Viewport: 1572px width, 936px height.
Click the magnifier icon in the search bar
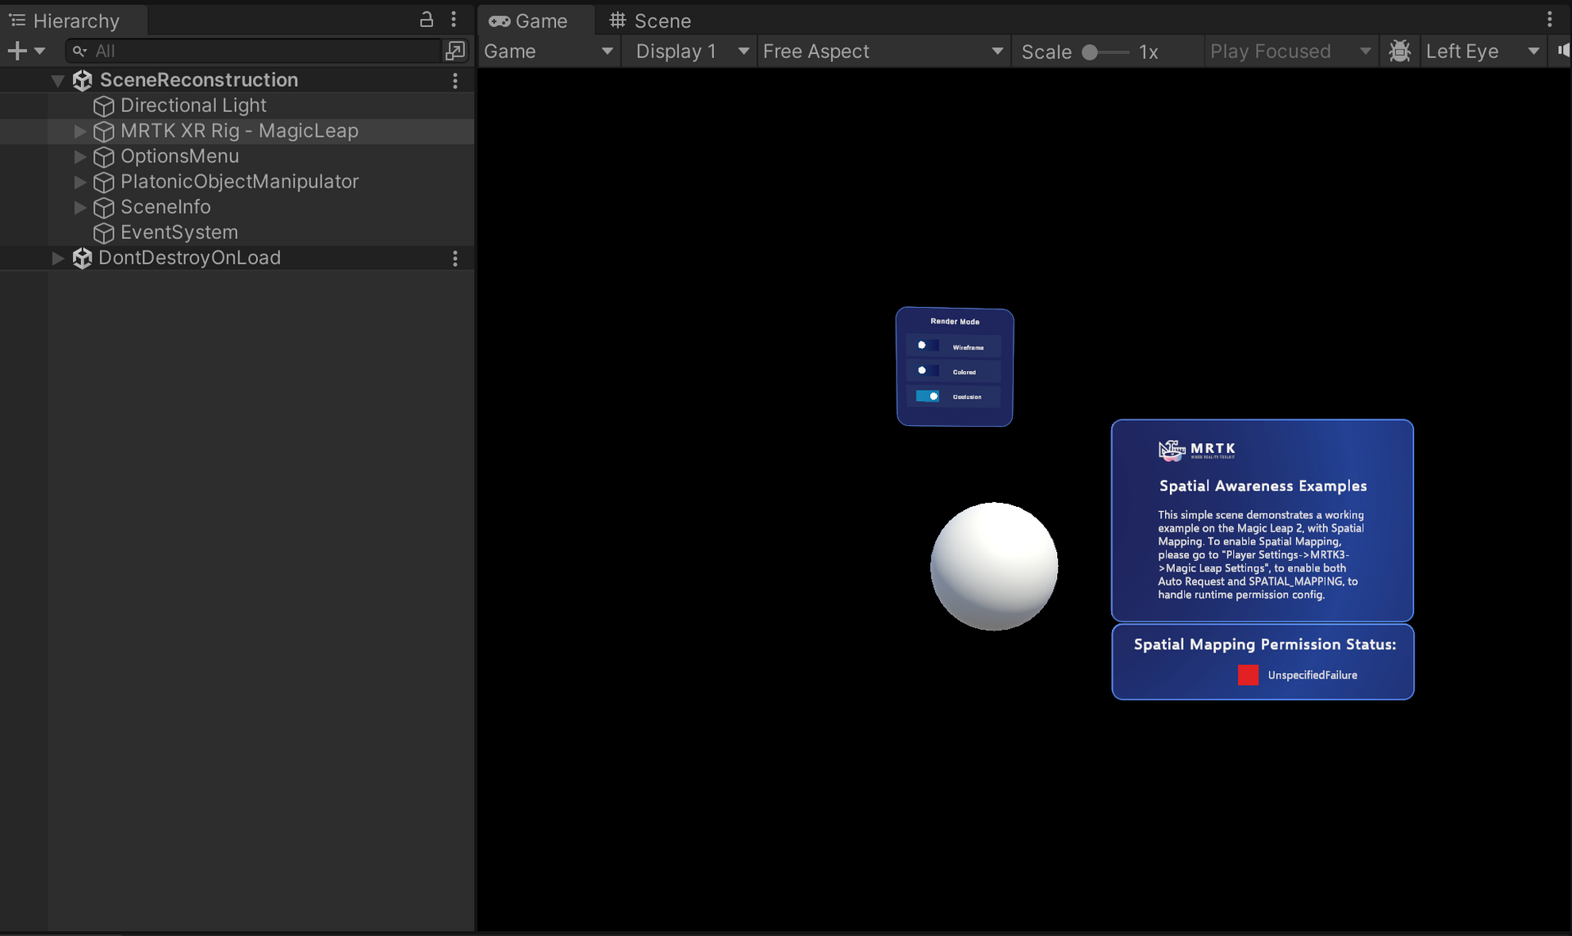tap(79, 51)
